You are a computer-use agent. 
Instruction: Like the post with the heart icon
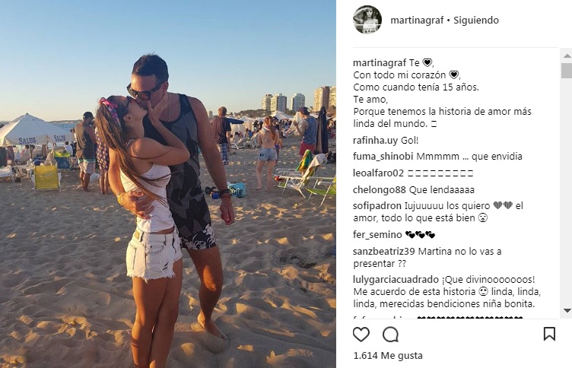coord(361,334)
